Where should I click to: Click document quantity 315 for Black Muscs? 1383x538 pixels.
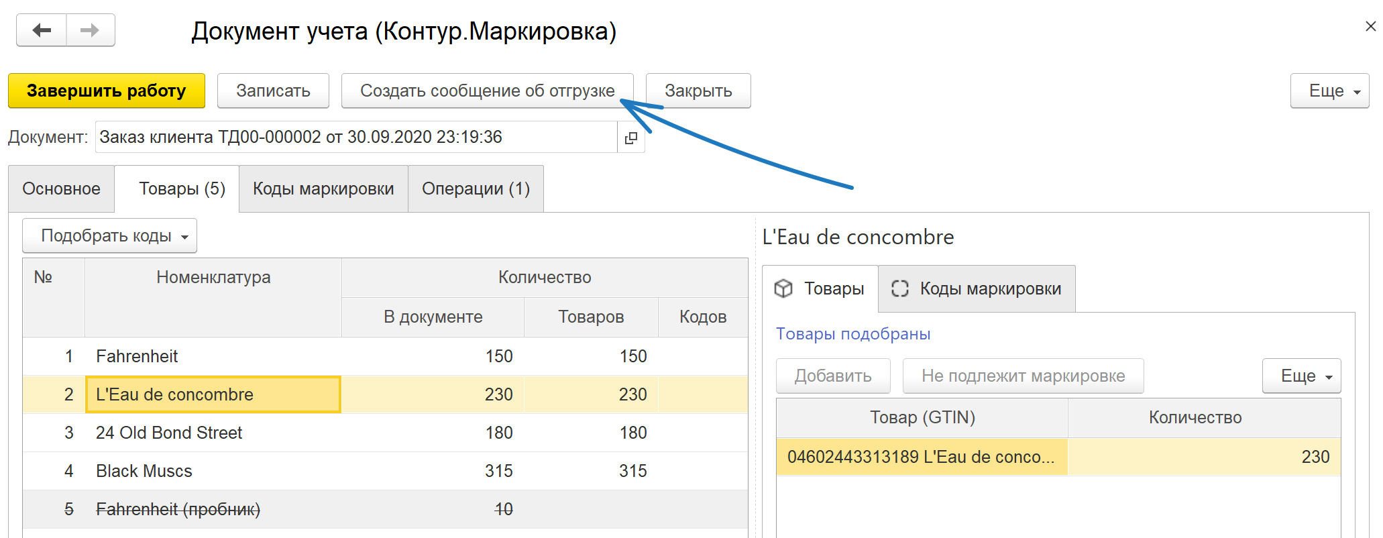pos(499,471)
